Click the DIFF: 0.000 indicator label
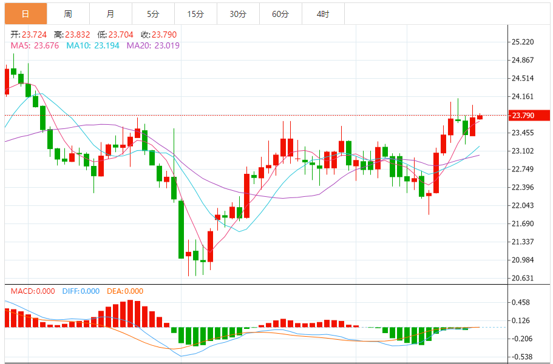The height and width of the screenshot is (364, 553). click(x=81, y=291)
